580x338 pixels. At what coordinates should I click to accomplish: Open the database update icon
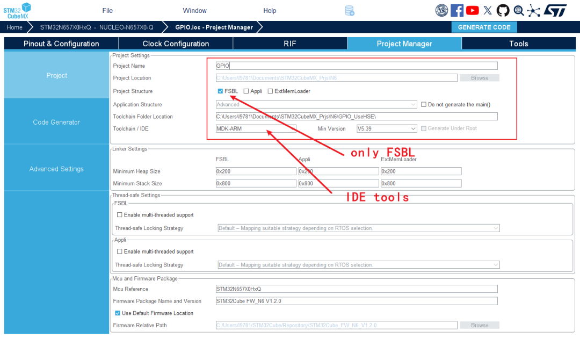[x=350, y=11]
